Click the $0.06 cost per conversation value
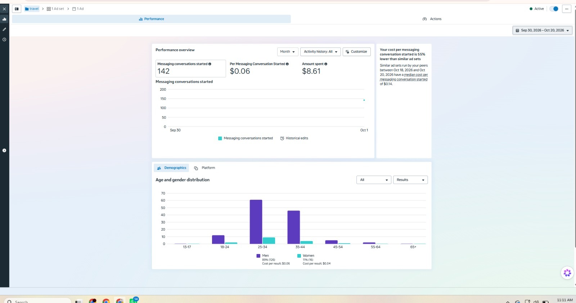 point(240,71)
